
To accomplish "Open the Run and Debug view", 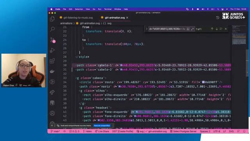I will point(52,51).
